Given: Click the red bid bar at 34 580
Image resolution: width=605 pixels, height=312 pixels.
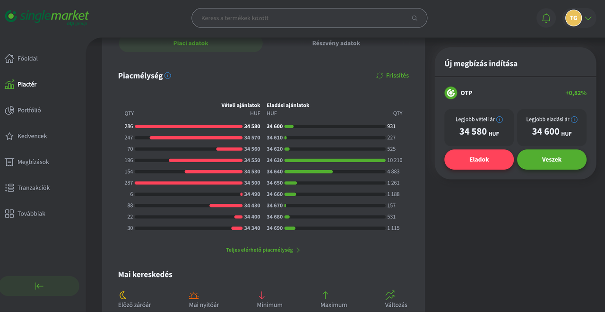Looking at the screenshot, I should pyautogui.click(x=189, y=127).
